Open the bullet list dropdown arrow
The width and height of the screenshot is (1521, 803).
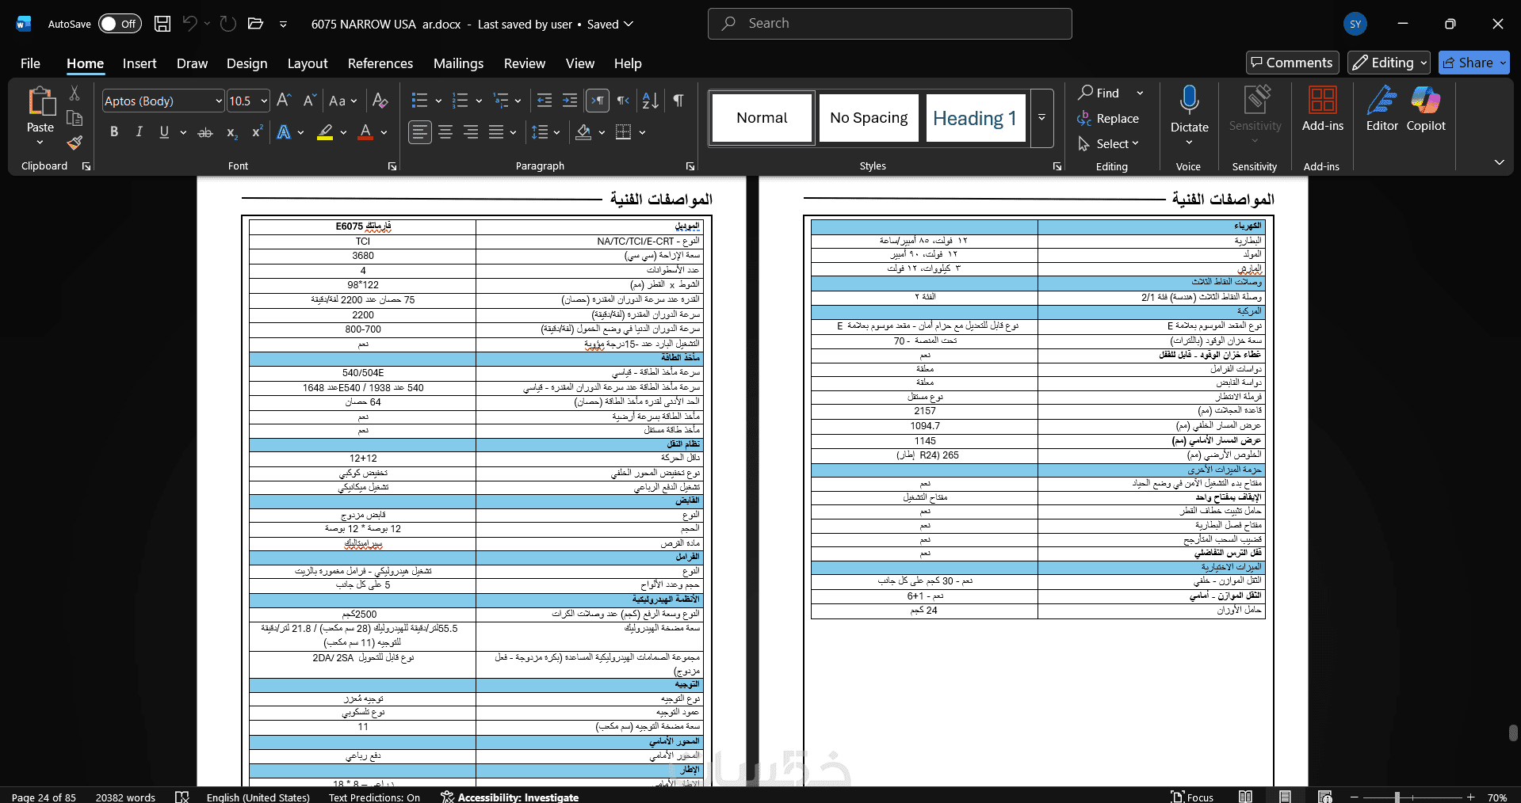click(x=438, y=101)
